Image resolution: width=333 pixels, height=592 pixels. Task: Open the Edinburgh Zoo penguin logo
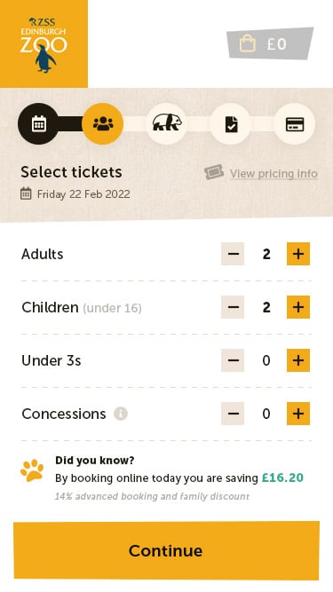[44, 43]
